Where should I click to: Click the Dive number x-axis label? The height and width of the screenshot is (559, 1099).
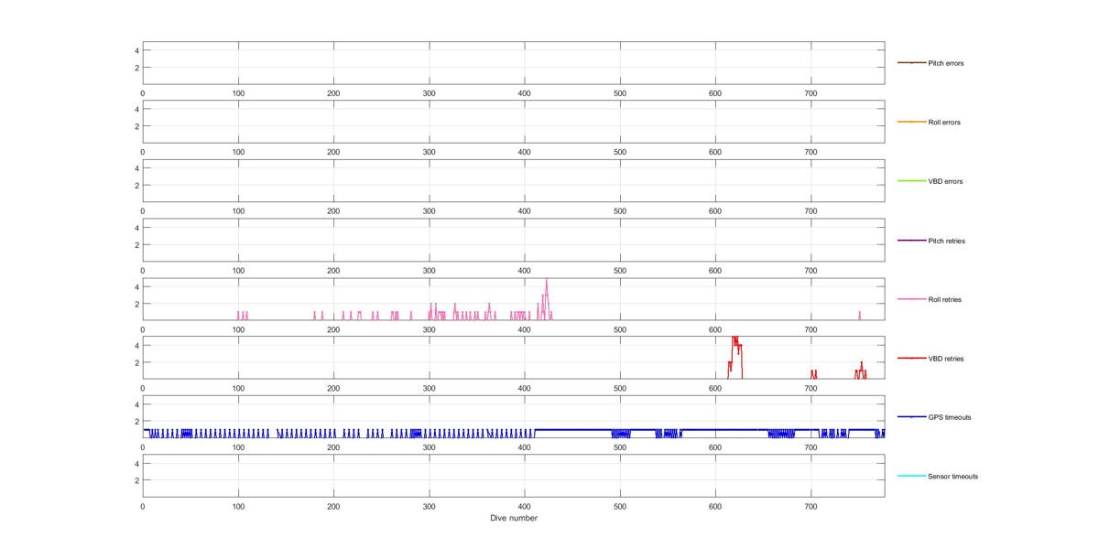(x=513, y=519)
